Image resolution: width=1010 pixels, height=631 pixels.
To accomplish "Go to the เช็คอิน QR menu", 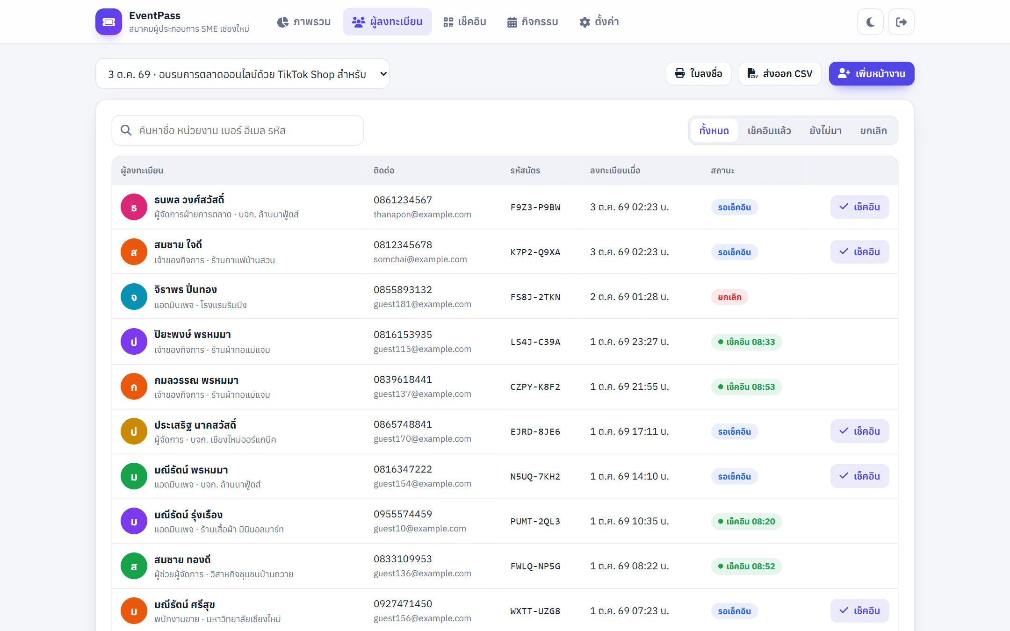I will click(465, 22).
